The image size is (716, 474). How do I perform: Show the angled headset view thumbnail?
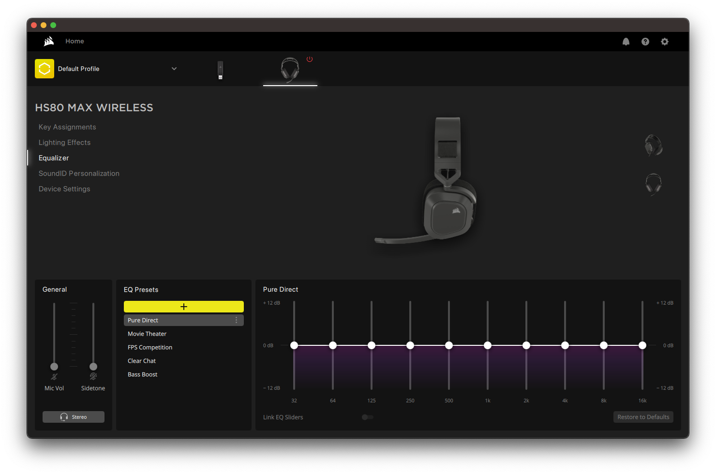pos(654,145)
